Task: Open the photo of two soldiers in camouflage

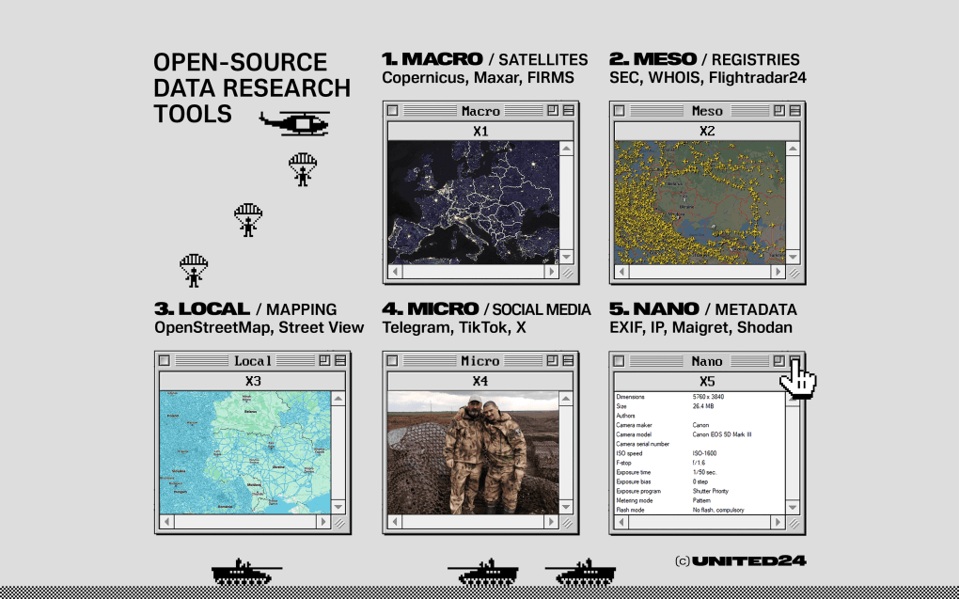Action: 473,452
